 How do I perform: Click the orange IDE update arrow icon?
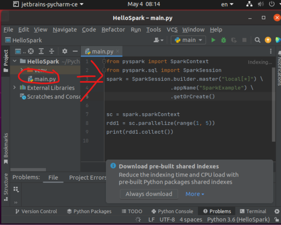pos(268,40)
